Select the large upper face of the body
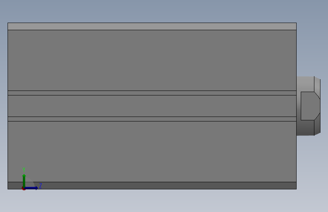328x212 pixels. pyautogui.click(x=152, y=60)
